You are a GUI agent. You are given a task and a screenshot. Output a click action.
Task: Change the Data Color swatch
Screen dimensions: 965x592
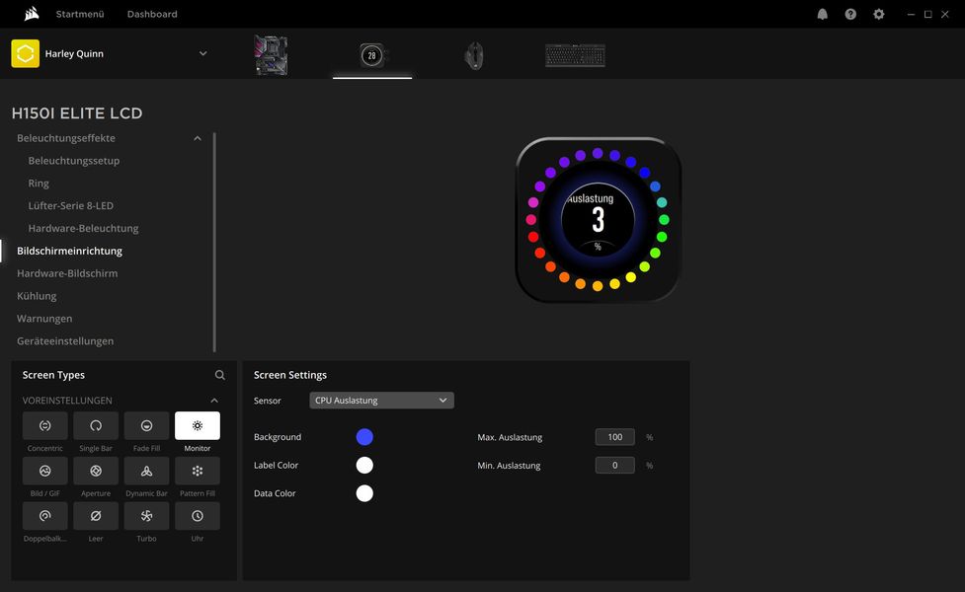(x=364, y=493)
